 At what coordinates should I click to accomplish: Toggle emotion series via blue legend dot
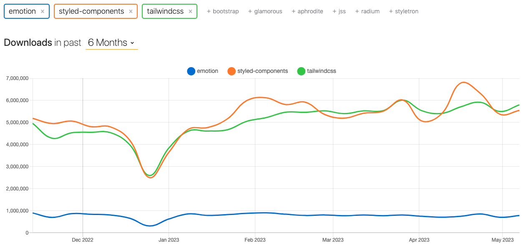point(191,71)
